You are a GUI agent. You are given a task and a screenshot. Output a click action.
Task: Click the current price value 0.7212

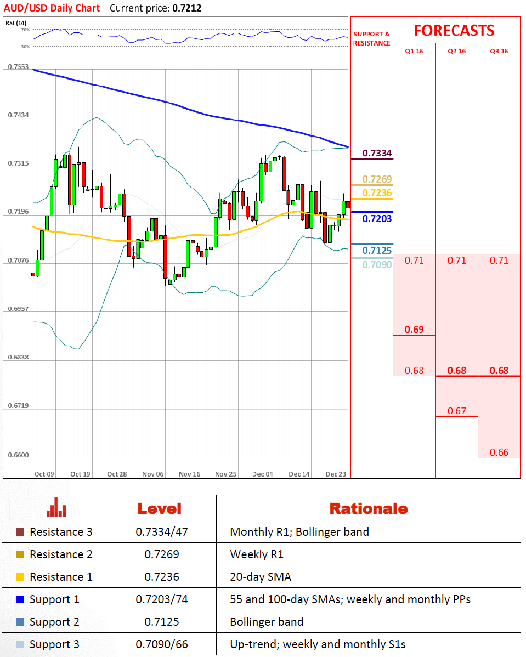tap(187, 8)
